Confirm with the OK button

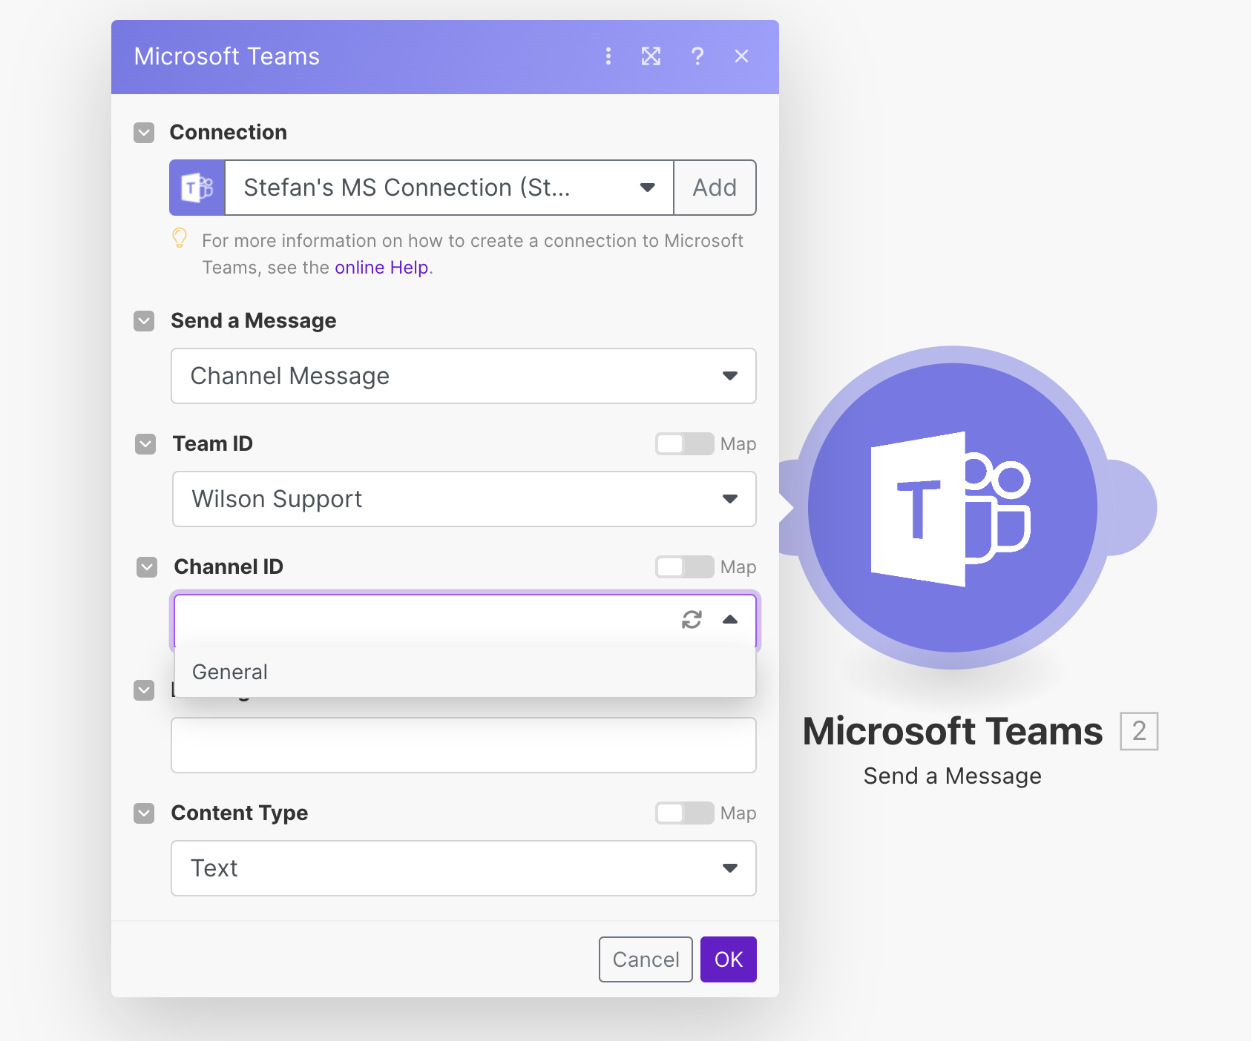tap(729, 959)
